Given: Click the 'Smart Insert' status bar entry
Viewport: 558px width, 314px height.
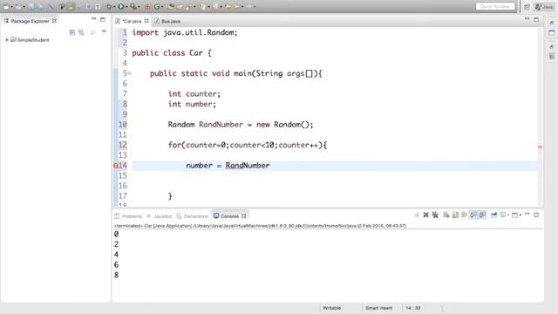Looking at the screenshot, I should coord(378,308).
